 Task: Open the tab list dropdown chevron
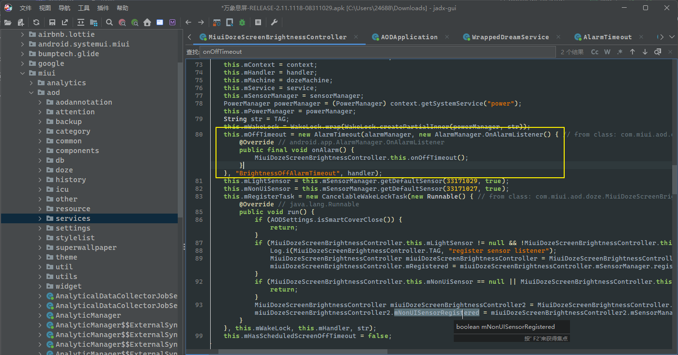click(673, 37)
